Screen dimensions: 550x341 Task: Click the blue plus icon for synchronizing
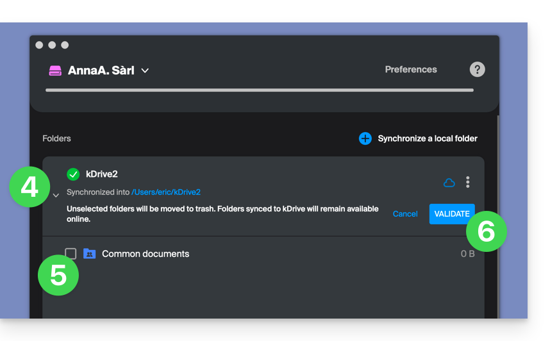point(365,138)
